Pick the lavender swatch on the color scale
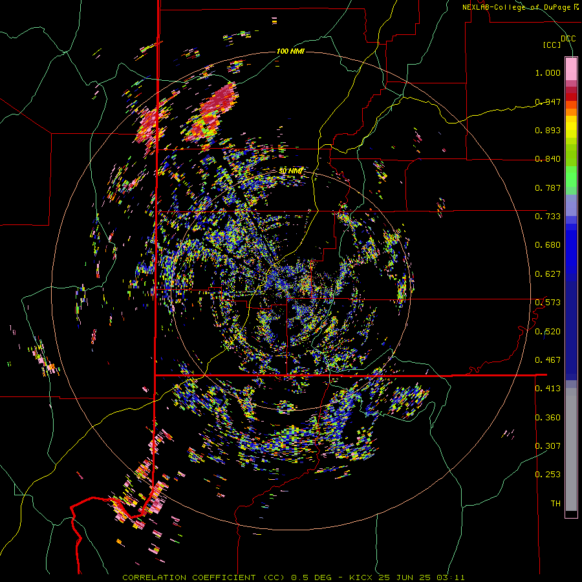This screenshot has width=582, height=582. click(571, 205)
